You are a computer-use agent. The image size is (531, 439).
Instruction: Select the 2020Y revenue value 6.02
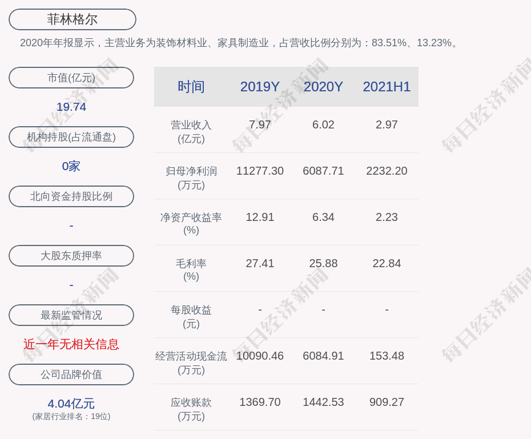pyautogui.click(x=323, y=124)
